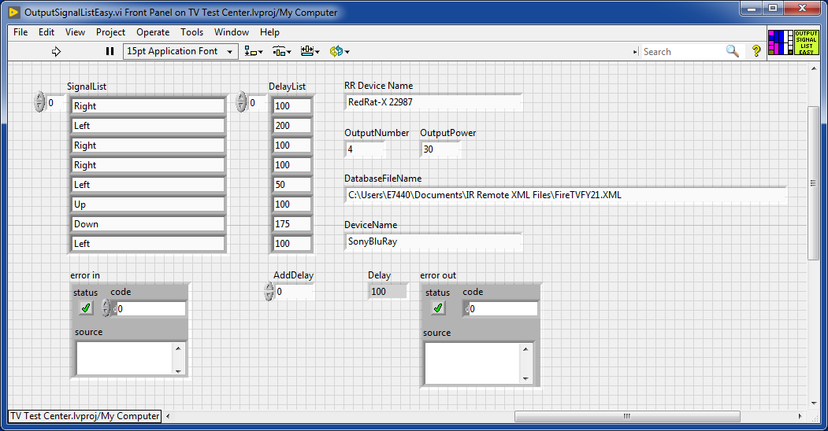Image resolution: width=828 pixels, height=431 pixels.
Task: Toggle the error out status indicator
Action: pos(438,308)
